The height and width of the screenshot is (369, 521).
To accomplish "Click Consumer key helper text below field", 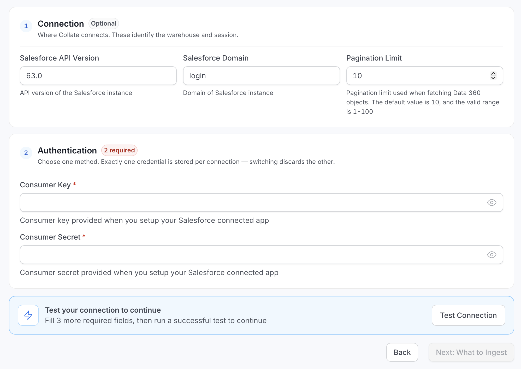I will pyautogui.click(x=144, y=220).
